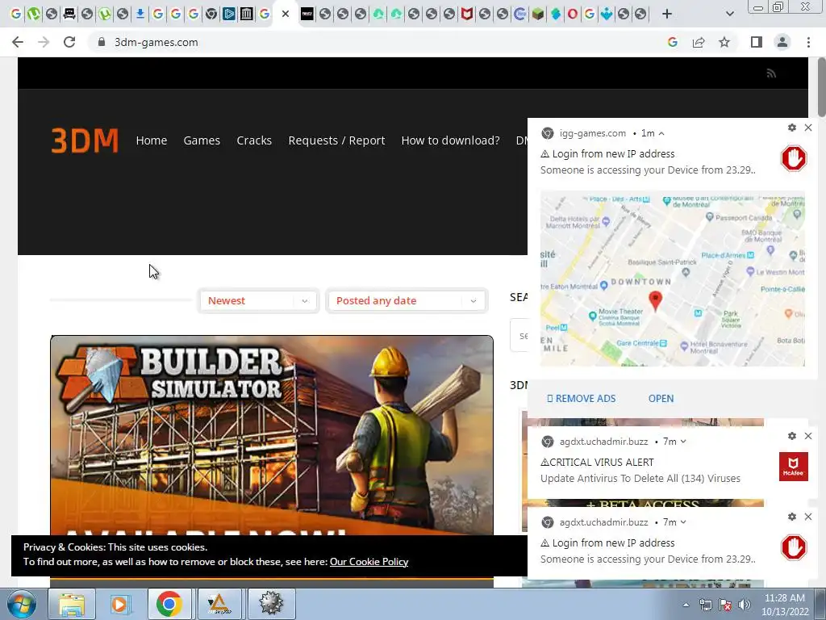This screenshot has width=826, height=620.
Task: Show hidden tray icons arrow
Action: [x=686, y=605]
